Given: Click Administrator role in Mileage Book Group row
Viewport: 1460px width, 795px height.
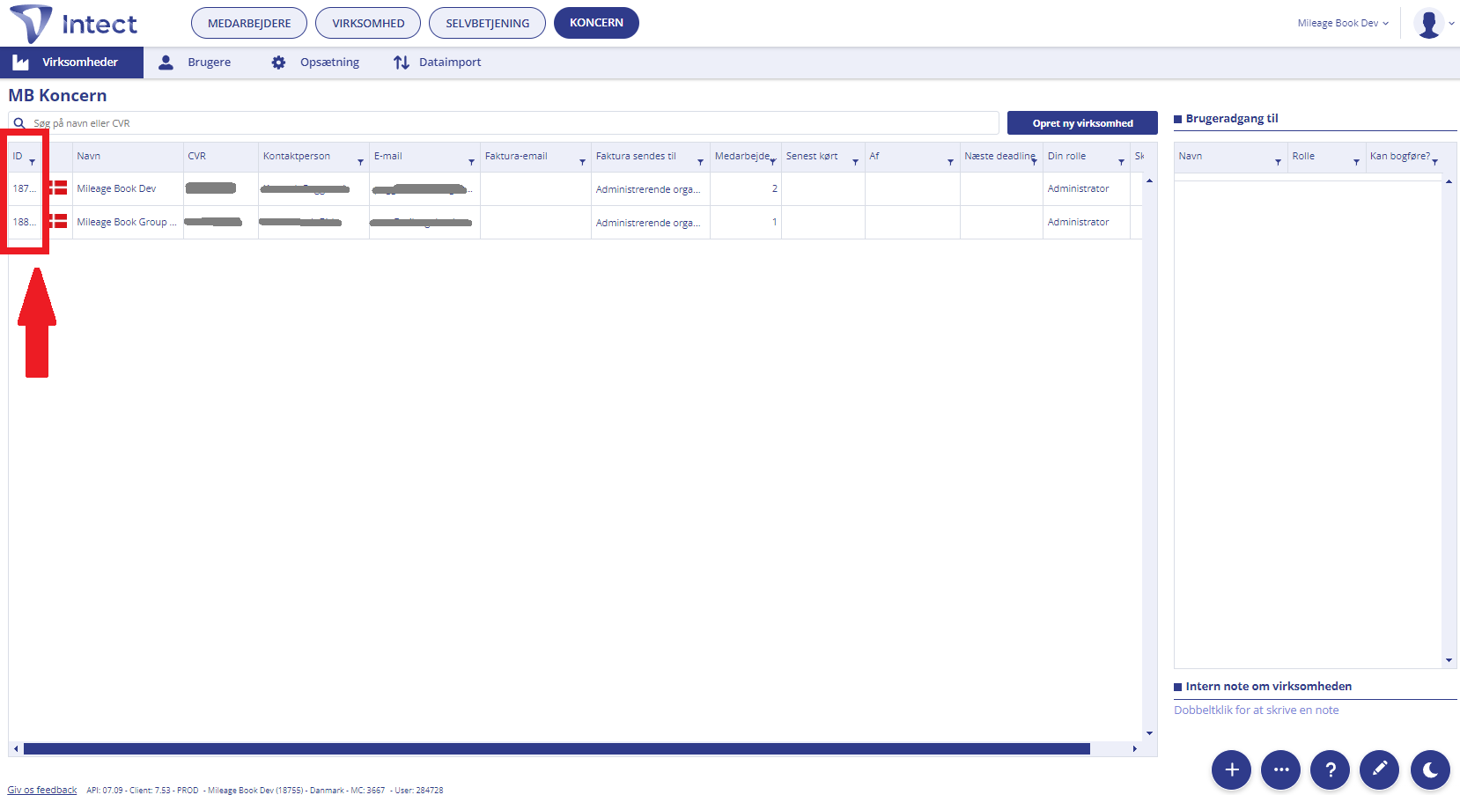Looking at the screenshot, I should pyautogui.click(x=1078, y=222).
